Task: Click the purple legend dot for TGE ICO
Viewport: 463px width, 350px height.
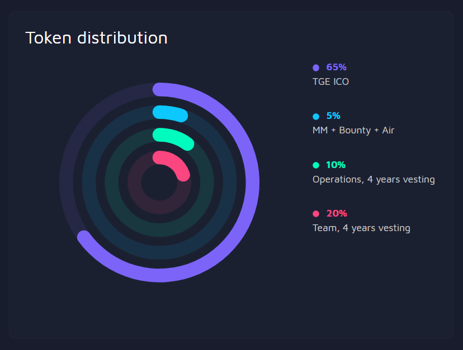Action: click(x=315, y=68)
